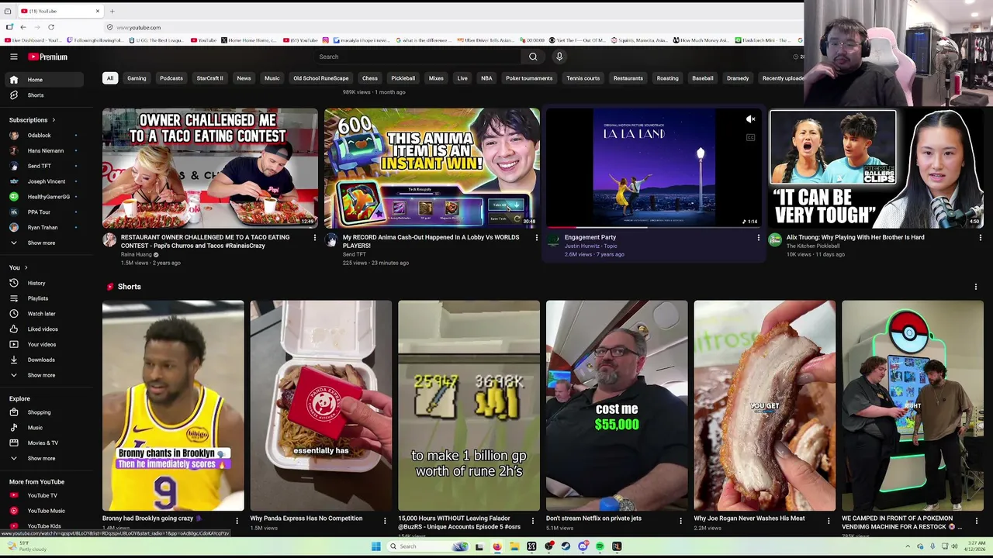The height and width of the screenshot is (558, 993).
Task: Open the taco eating contest thumbnail
Action: pos(209,168)
